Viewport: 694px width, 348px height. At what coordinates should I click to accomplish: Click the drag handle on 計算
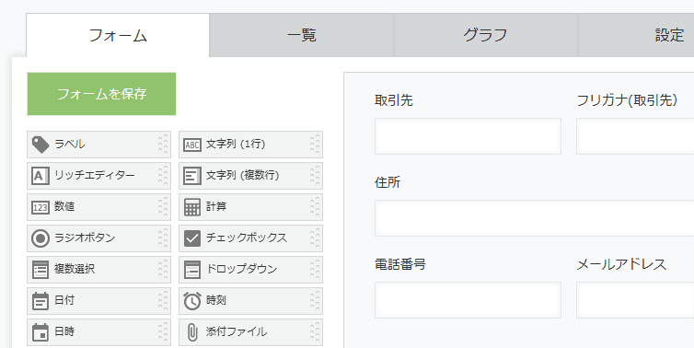tap(315, 207)
